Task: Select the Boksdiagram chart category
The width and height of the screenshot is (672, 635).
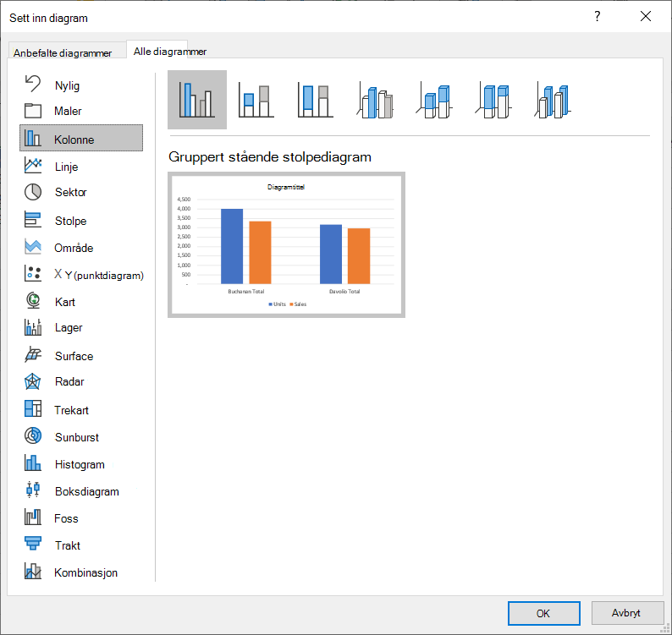Action: (81, 491)
